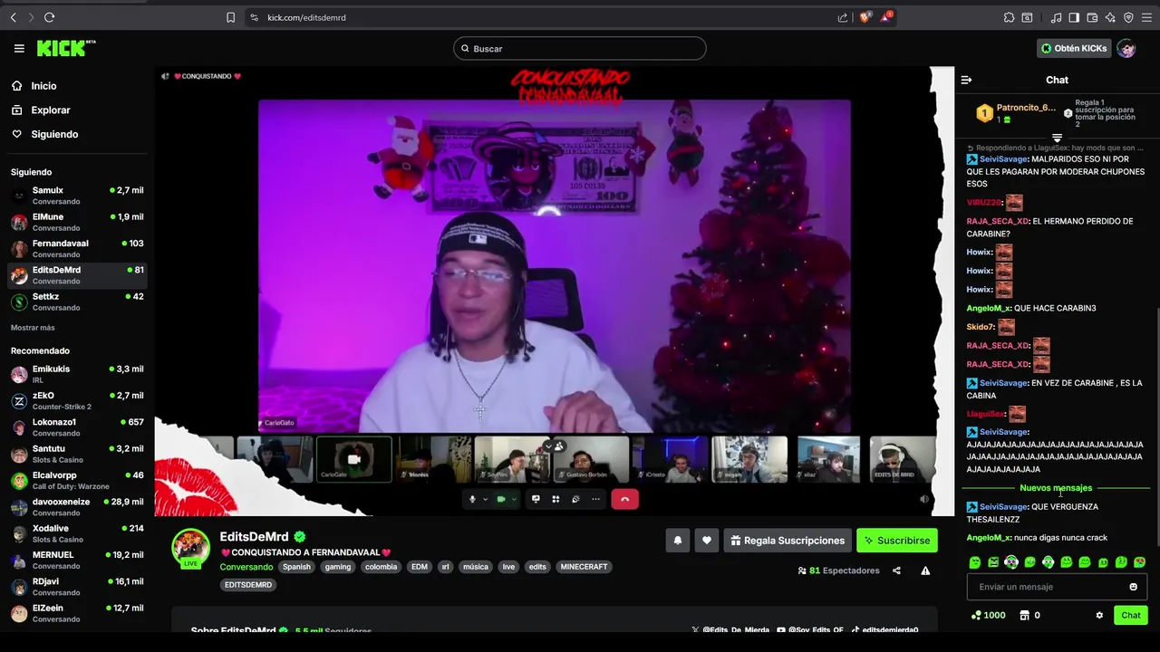1160x652 pixels.
Task: Open the Conversando category link
Action: 246,567
